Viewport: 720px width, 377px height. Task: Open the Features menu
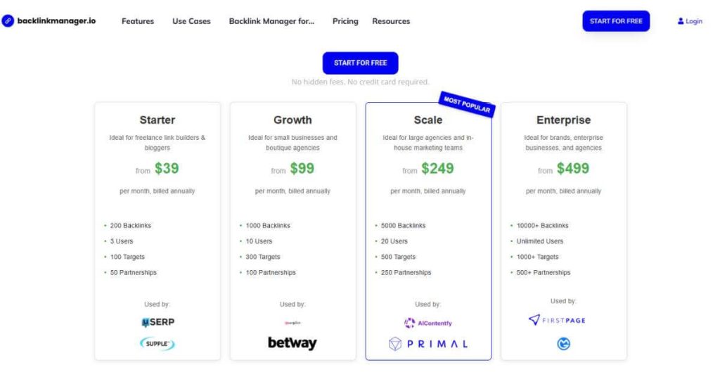(138, 21)
